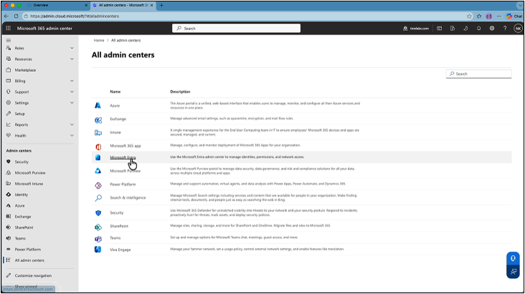Click the header Search box

click(x=236, y=29)
